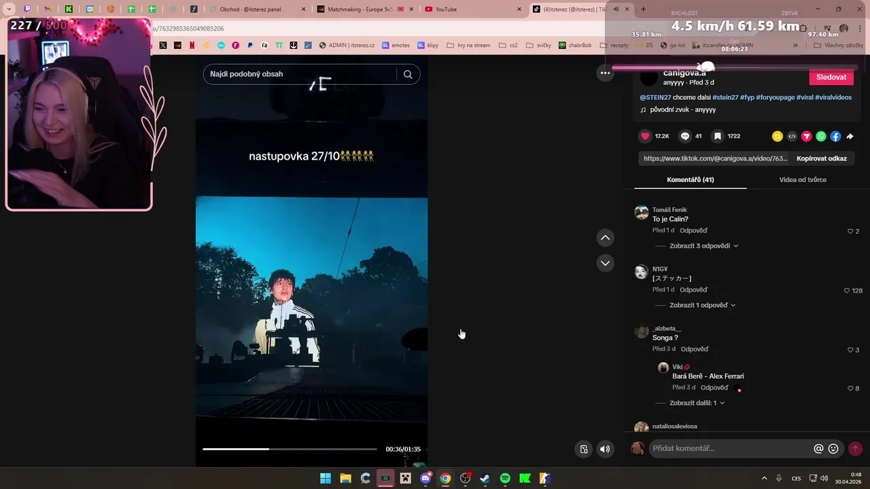Open 'původní zvuk - anyyyy' sound link
Screen dimensions: 870x489
click(x=682, y=109)
